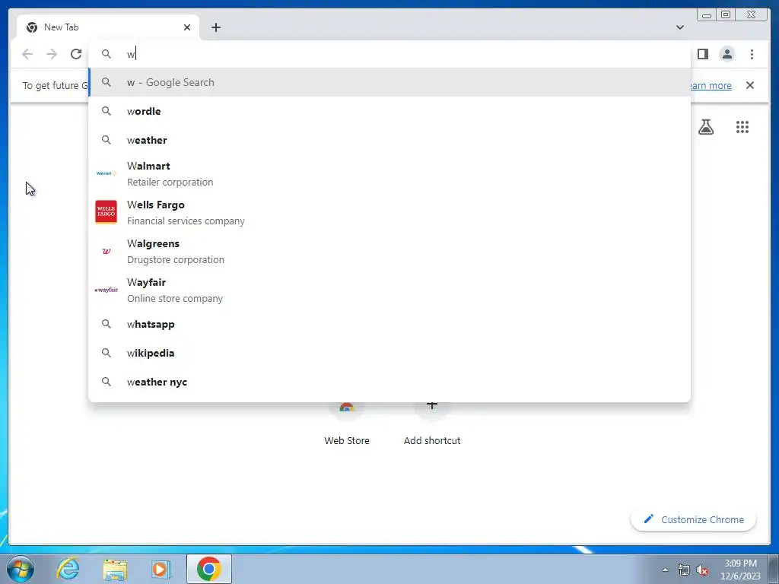The height and width of the screenshot is (584, 779).
Task: Pick the weather suggestion
Action: 389,140
